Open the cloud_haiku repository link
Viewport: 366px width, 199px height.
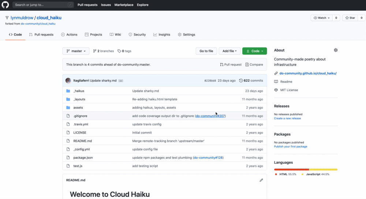pos(49,18)
